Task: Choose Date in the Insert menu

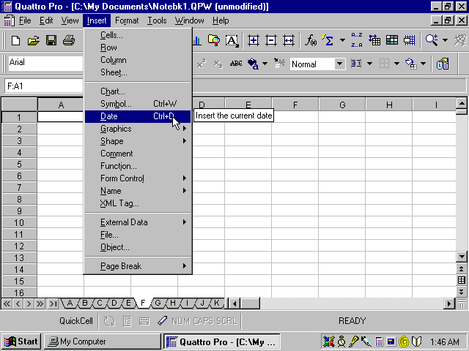Action: pos(138,116)
